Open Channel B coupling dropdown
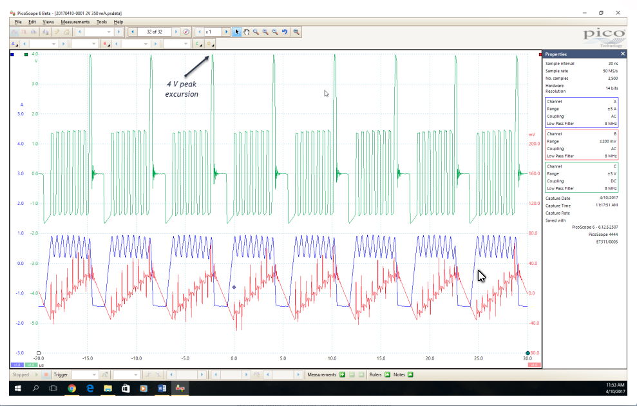The image size is (637, 406). pyautogui.click(x=185, y=43)
